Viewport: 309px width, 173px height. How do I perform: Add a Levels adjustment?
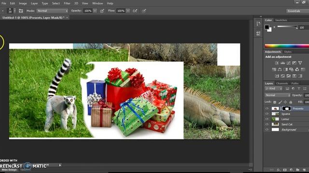[x=282, y=63]
